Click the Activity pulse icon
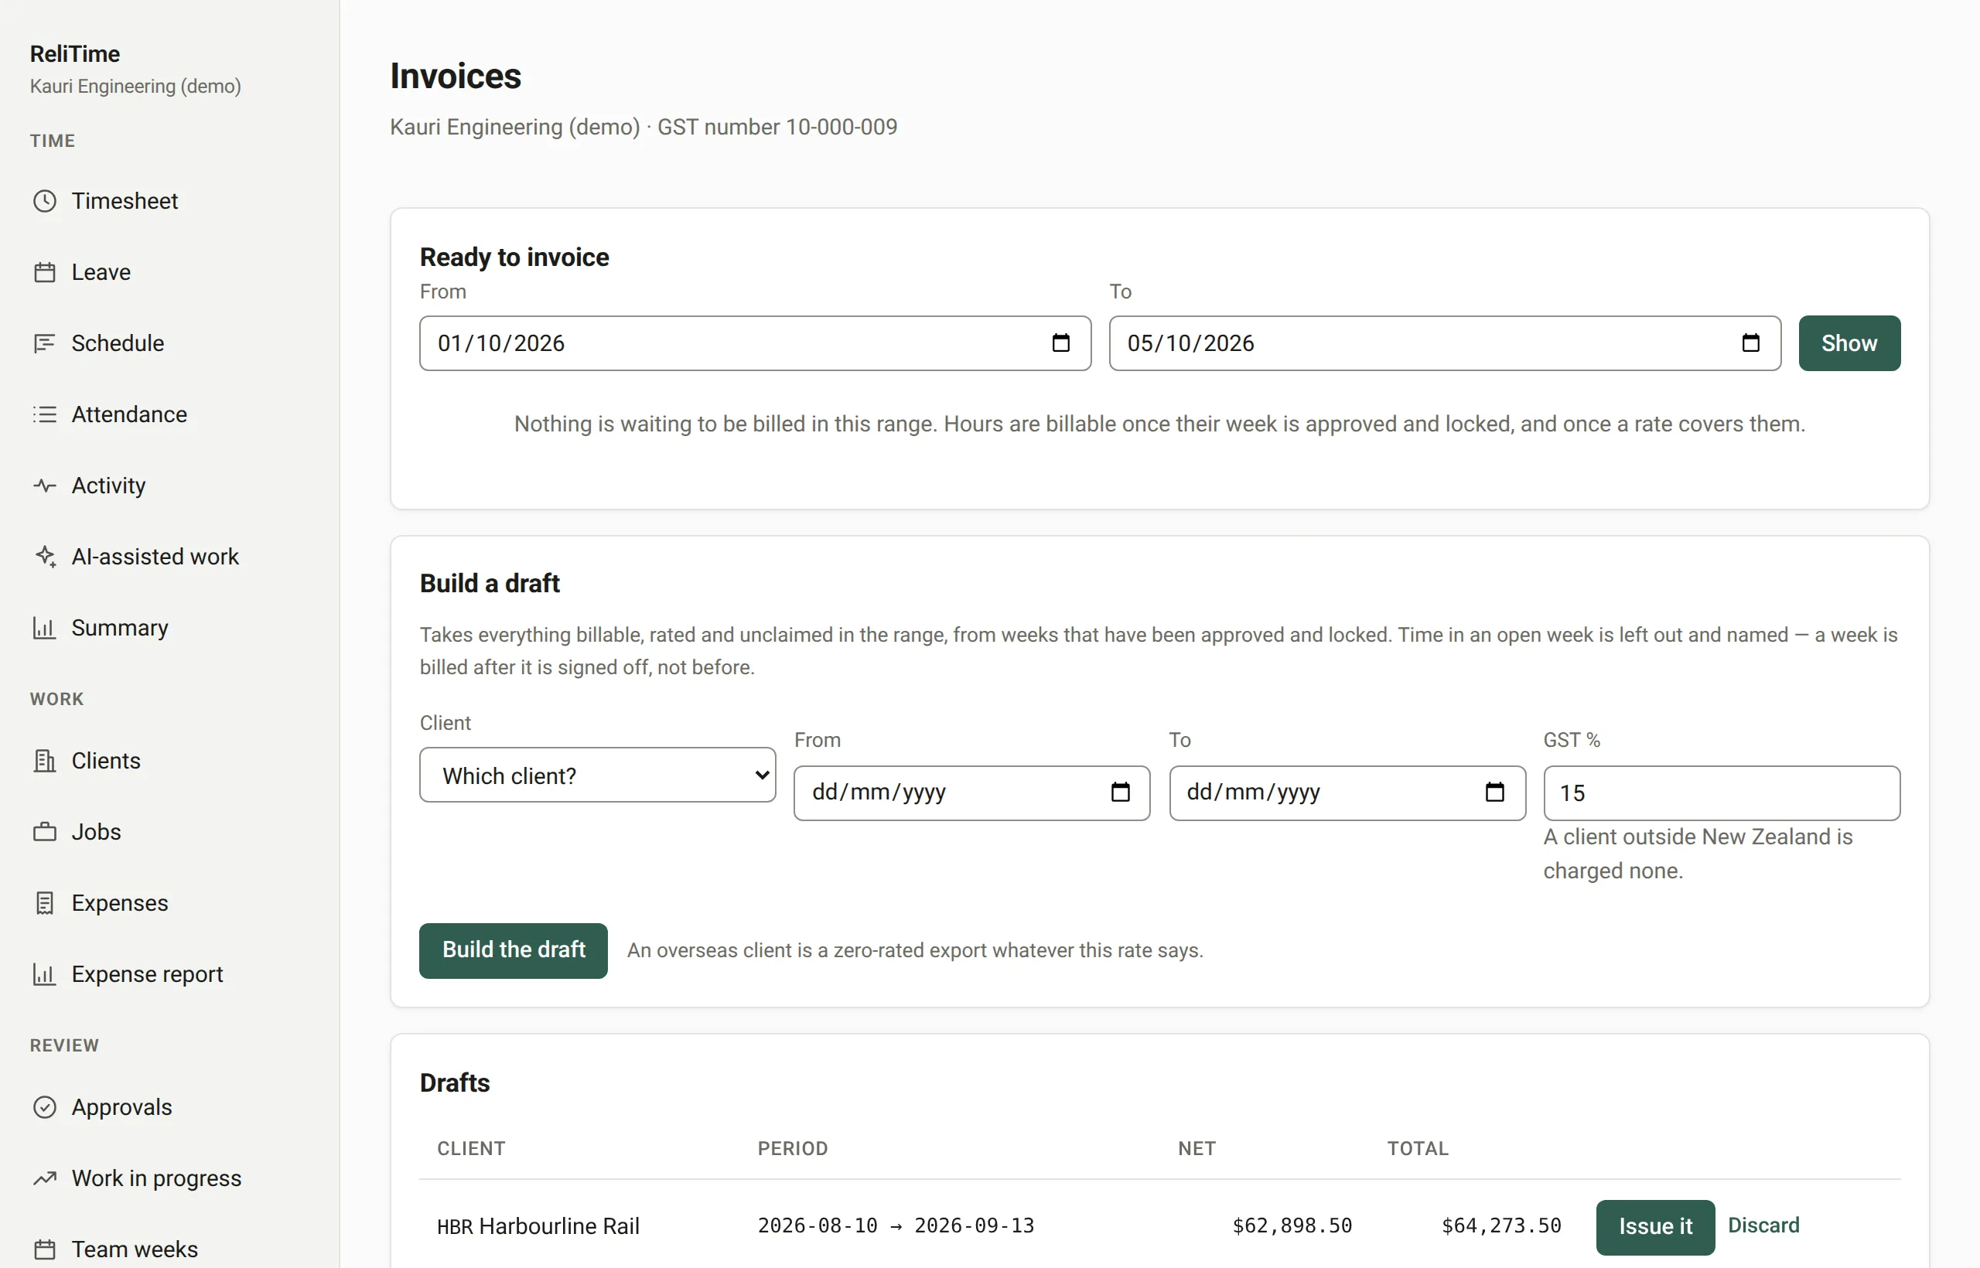 [45, 486]
